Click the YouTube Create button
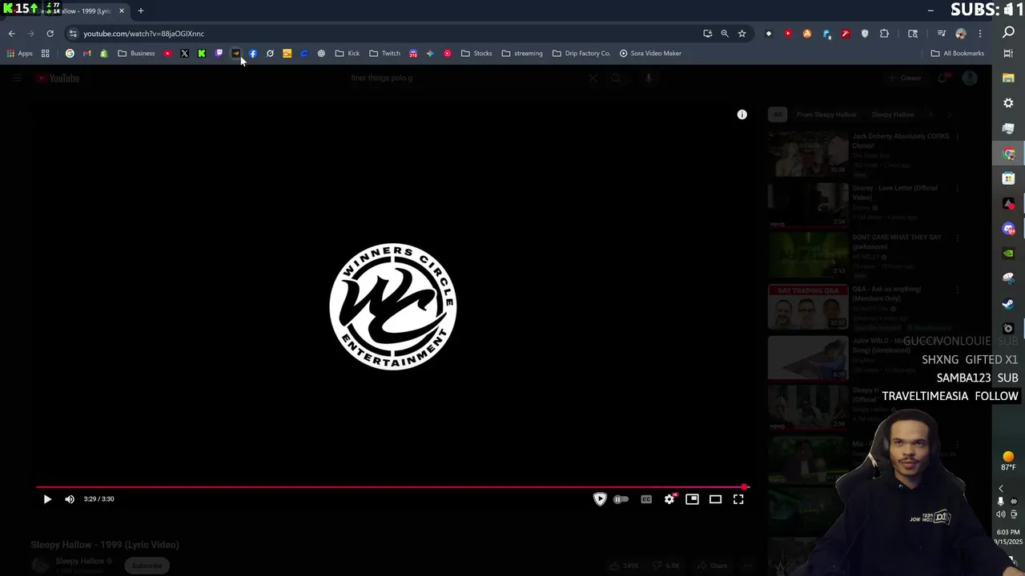This screenshot has height=576, width=1025. (906, 78)
